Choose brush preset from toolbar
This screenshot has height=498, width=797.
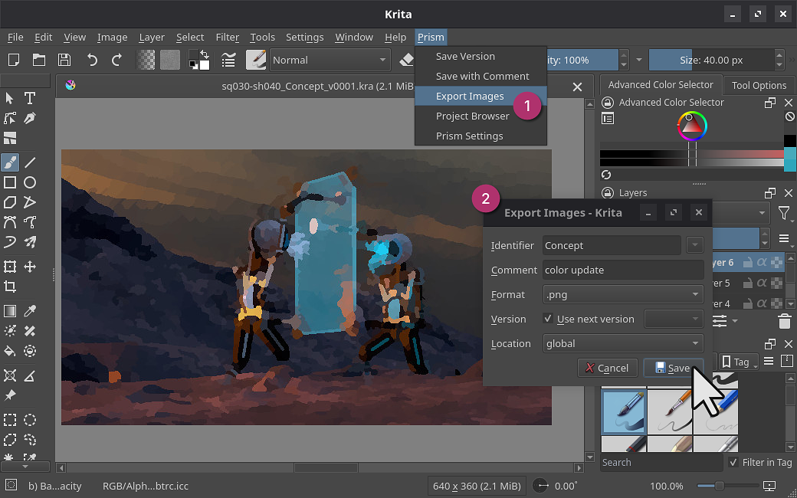pos(256,60)
